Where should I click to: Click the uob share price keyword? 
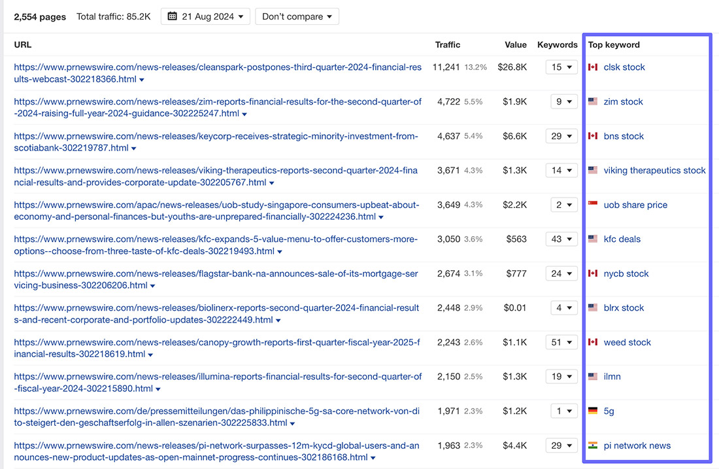(635, 205)
